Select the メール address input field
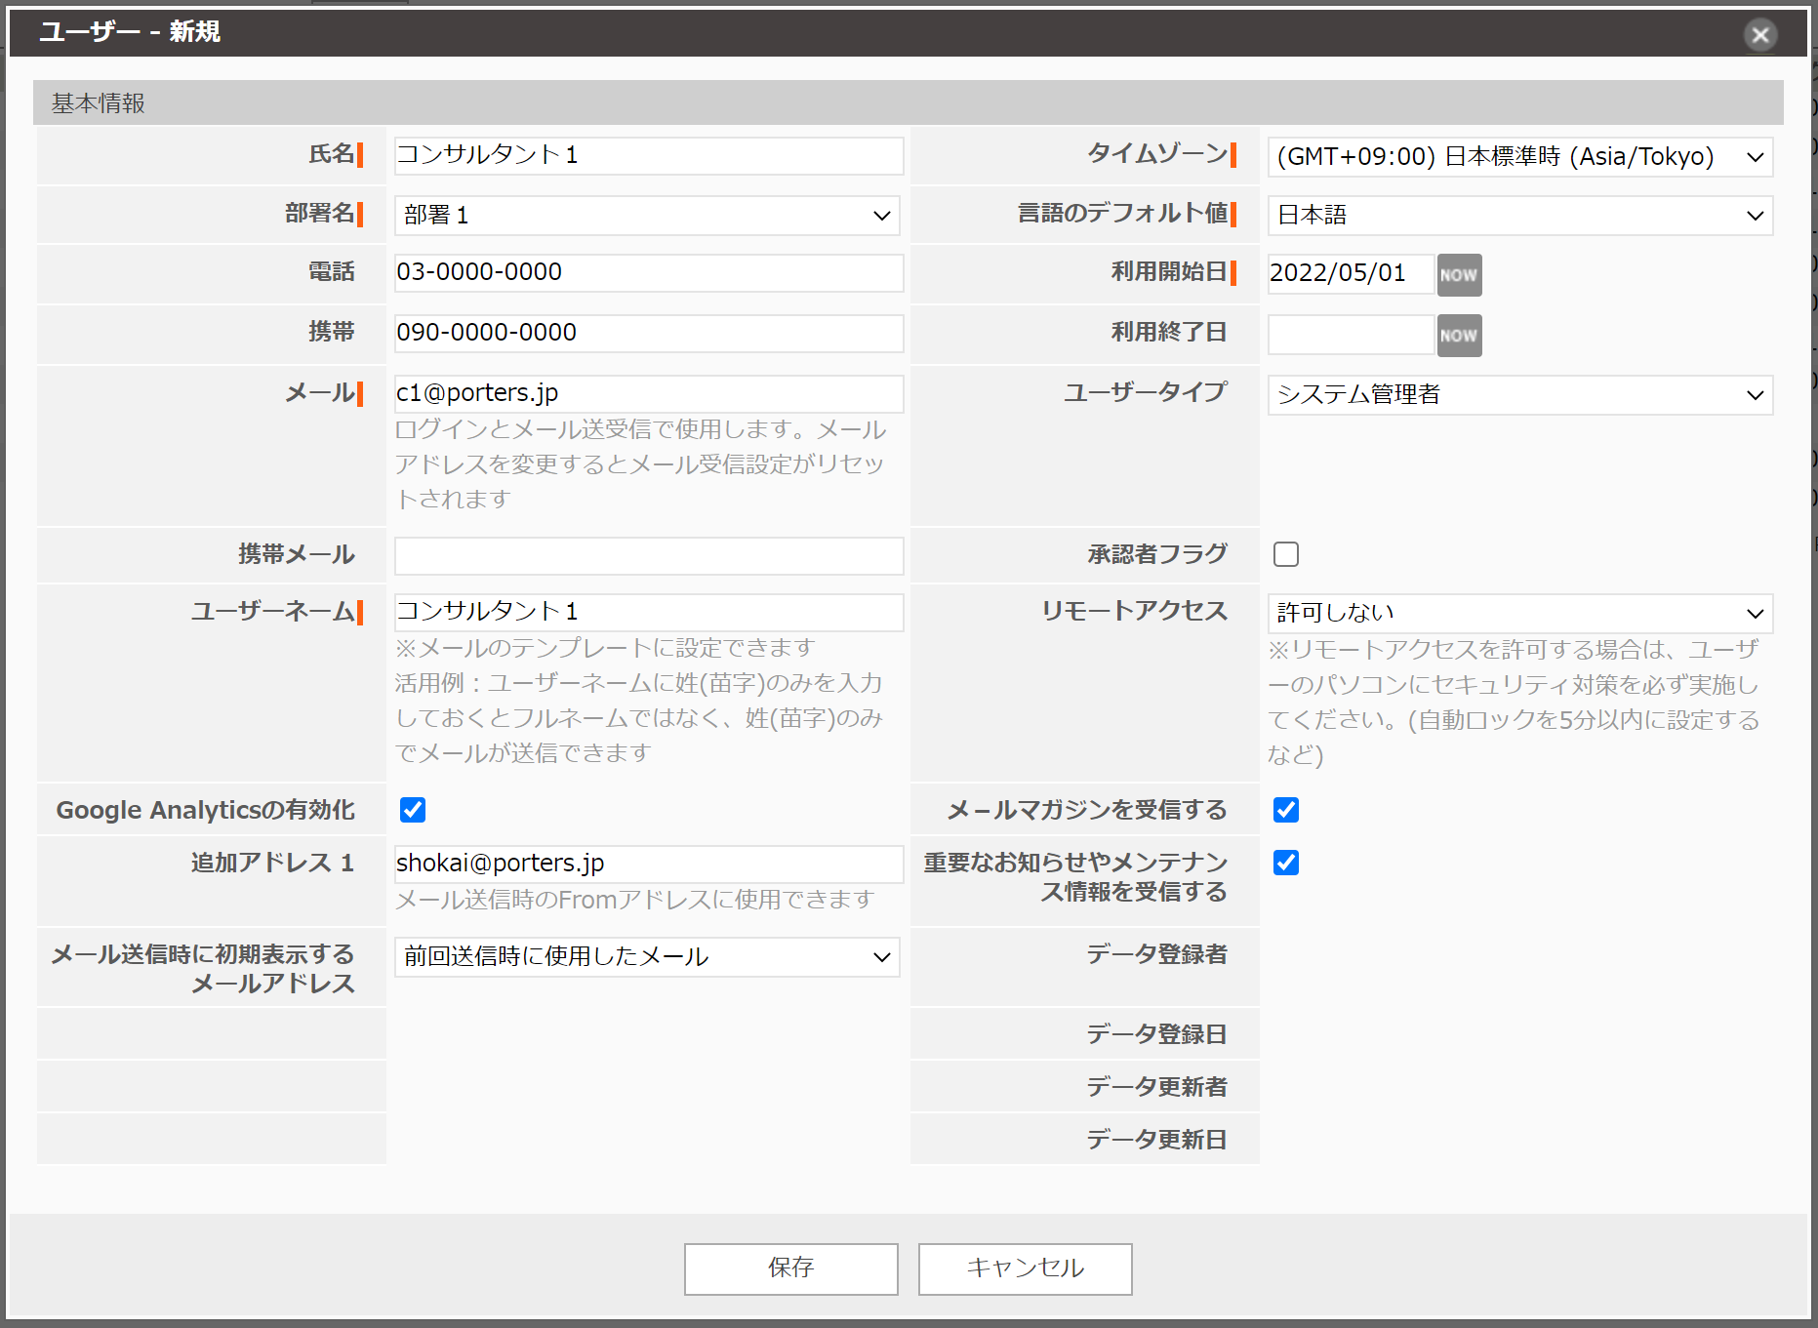 pyautogui.click(x=648, y=393)
